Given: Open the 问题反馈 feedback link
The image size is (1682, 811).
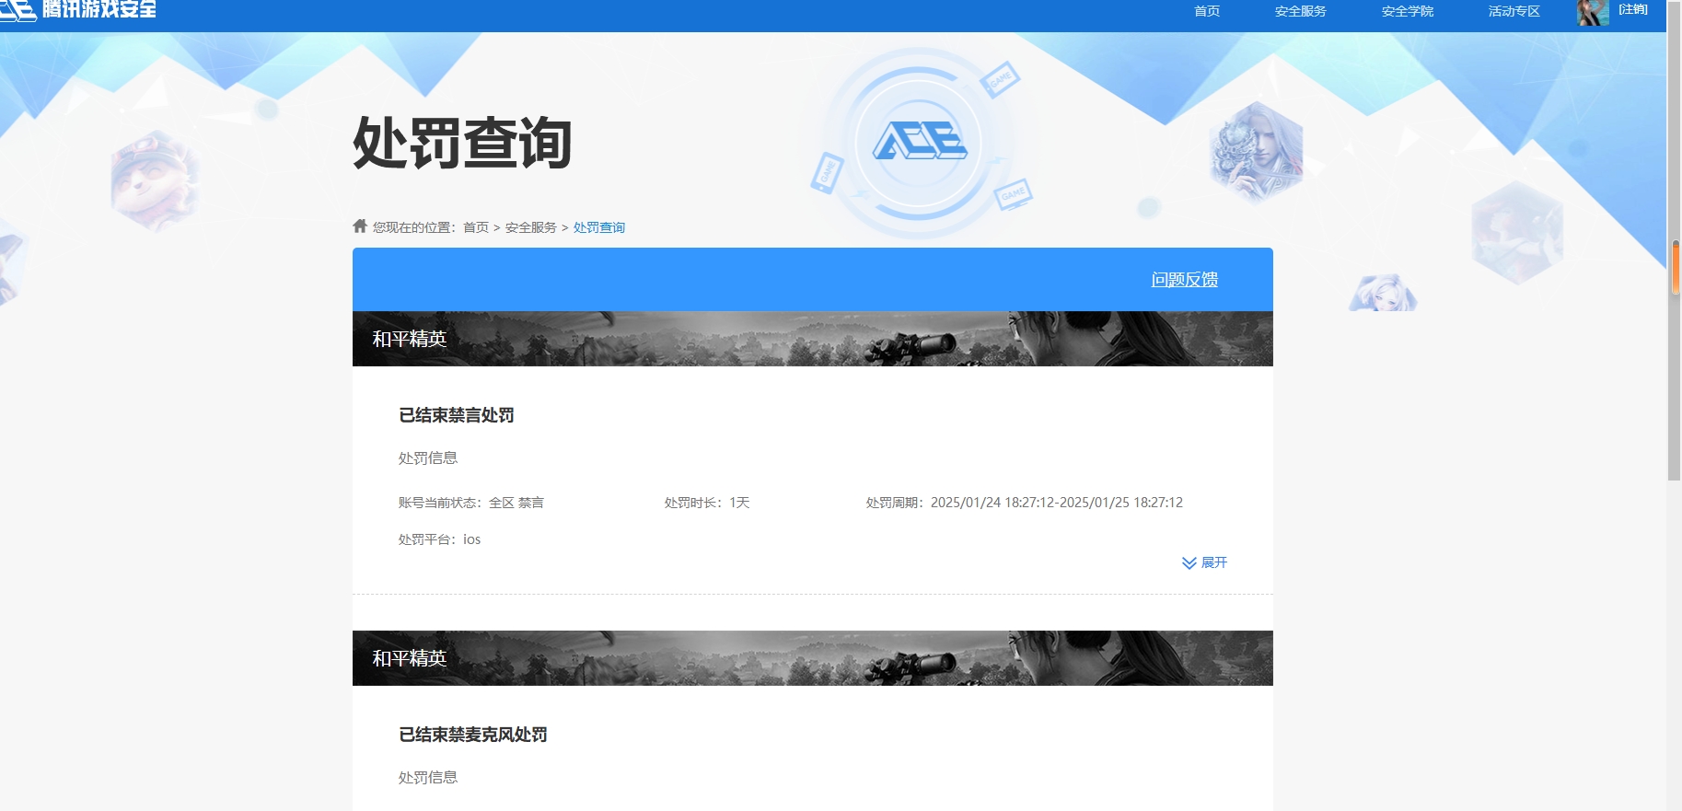Looking at the screenshot, I should [1185, 279].
